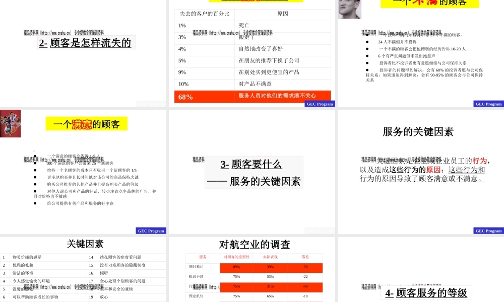Select row '站在顾客的角度看问题'
This screenshot has width=504, height=302.
point(120,257)
